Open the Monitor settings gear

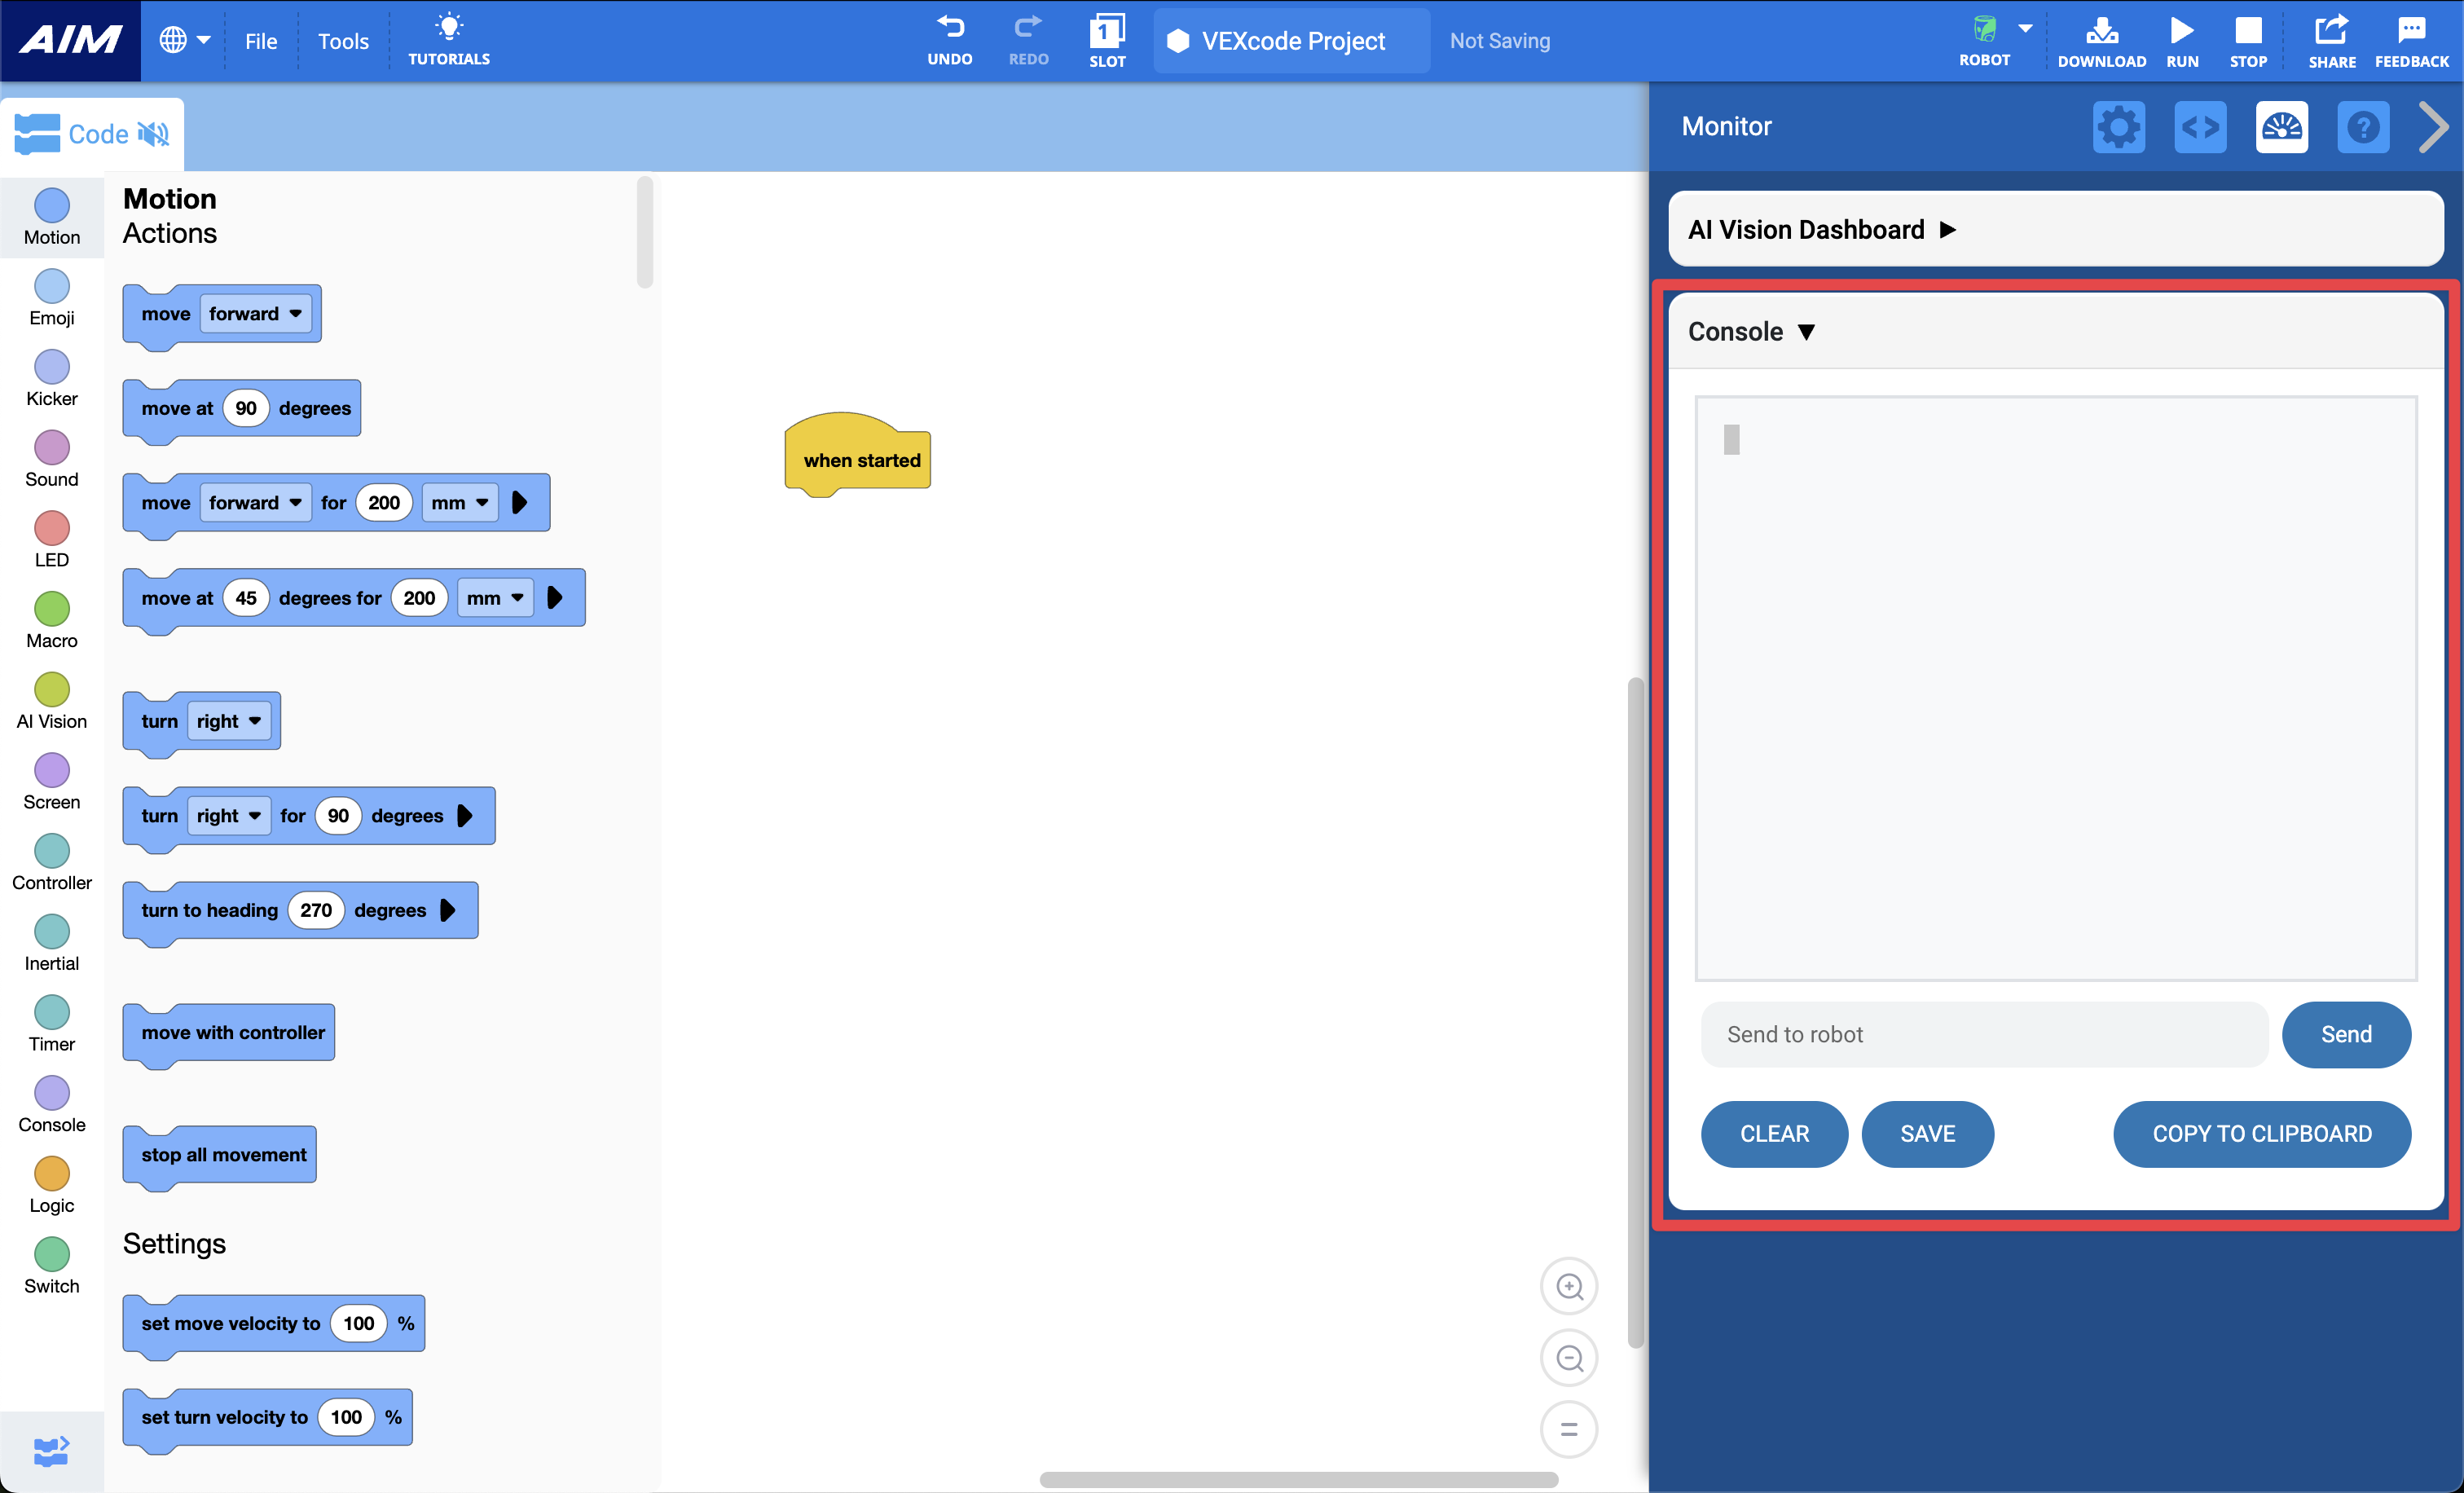click(x=2119, y=127)
